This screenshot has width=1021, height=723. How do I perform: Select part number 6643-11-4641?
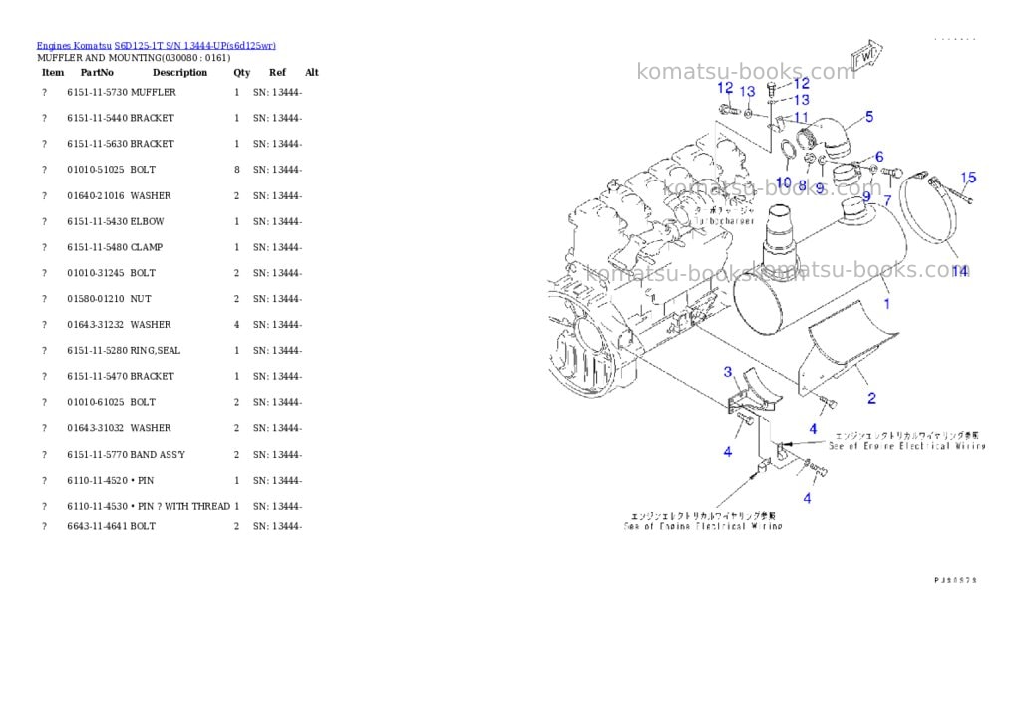click(97, 526)
